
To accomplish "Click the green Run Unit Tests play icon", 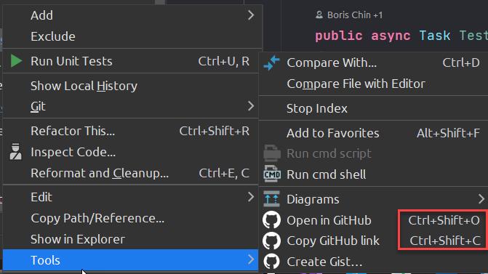I will tap(16, 61).
